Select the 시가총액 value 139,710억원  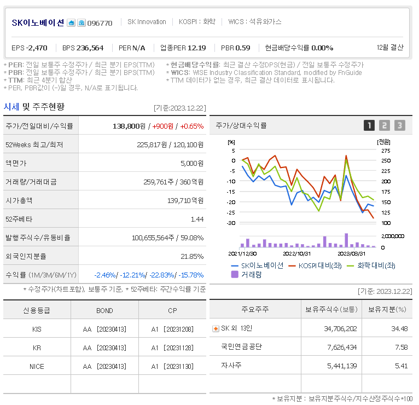coord(185,200)
